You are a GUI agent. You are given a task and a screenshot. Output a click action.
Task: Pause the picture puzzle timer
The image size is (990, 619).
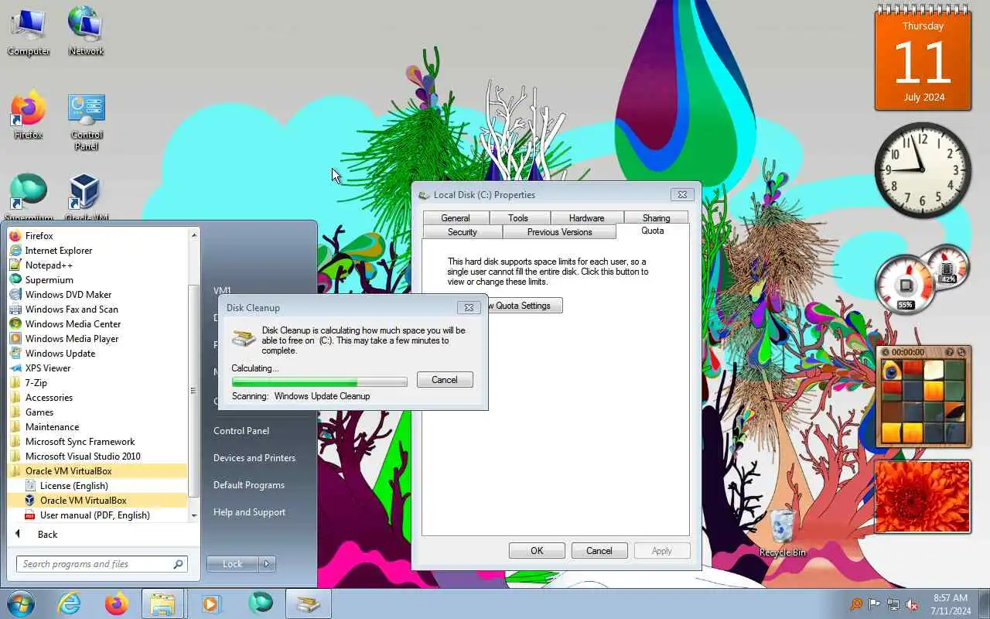(886, 352)
